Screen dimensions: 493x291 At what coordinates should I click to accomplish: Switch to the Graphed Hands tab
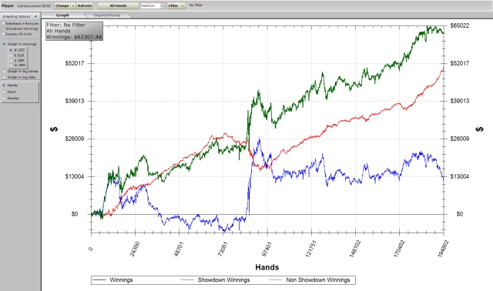[107, 15]
